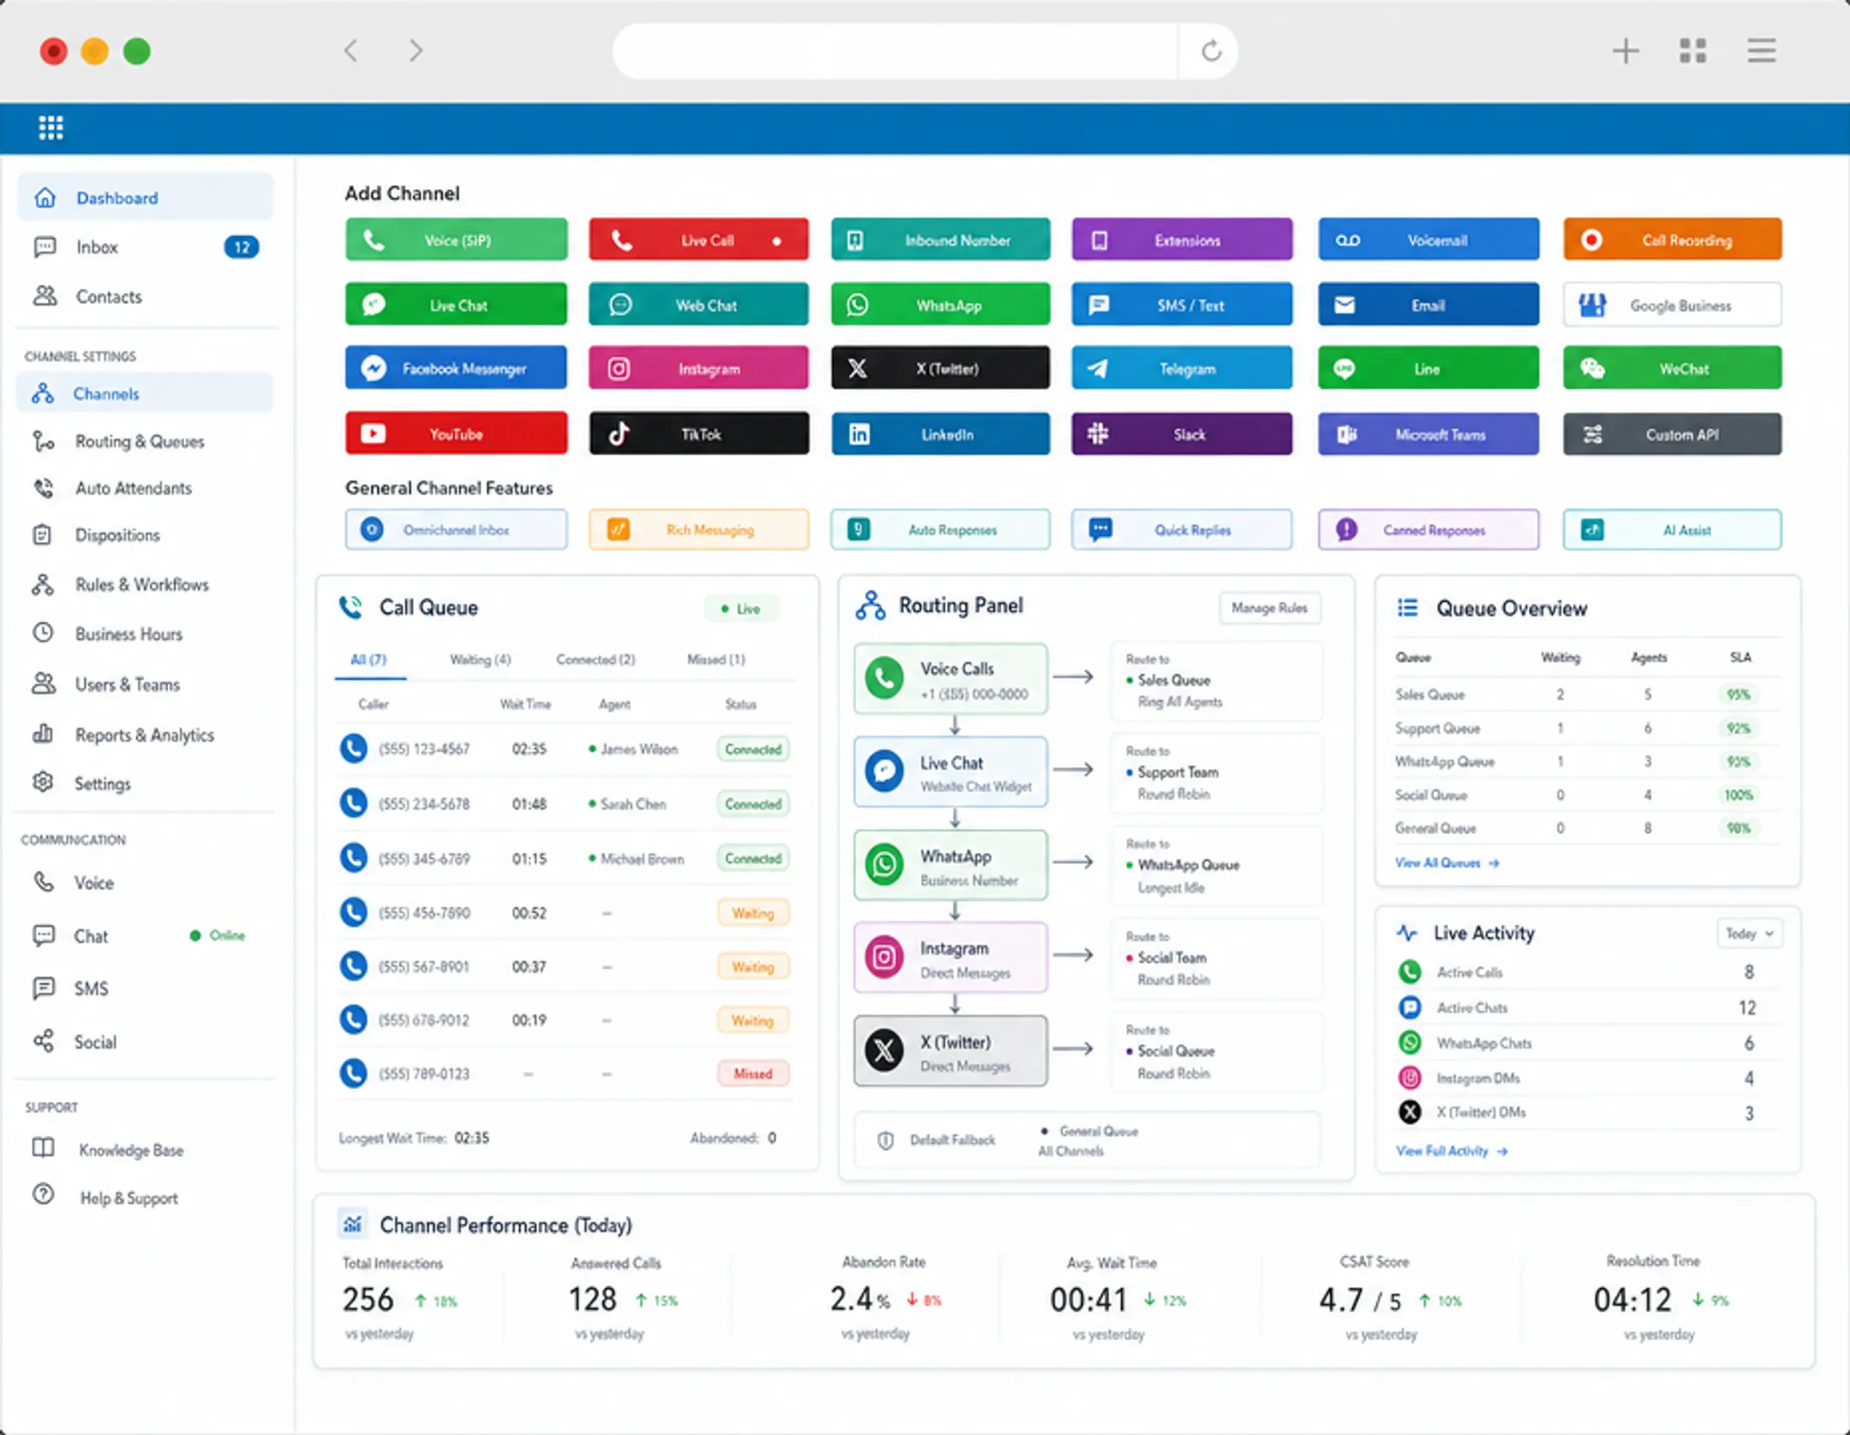Click the Call Recording icon
1850x1435 pixels.
pos(1591,240)
